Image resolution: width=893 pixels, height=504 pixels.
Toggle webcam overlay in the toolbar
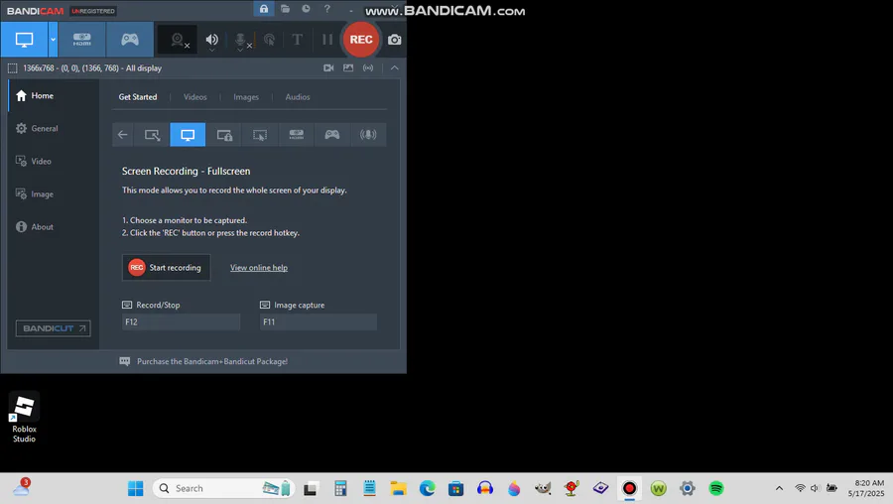pos(178,40)
